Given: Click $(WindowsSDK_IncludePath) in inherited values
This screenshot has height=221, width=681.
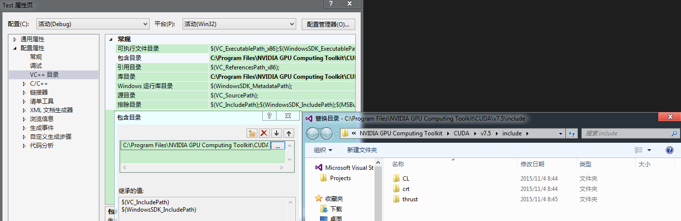Looking at the screenshot, I should coord(158,210).
